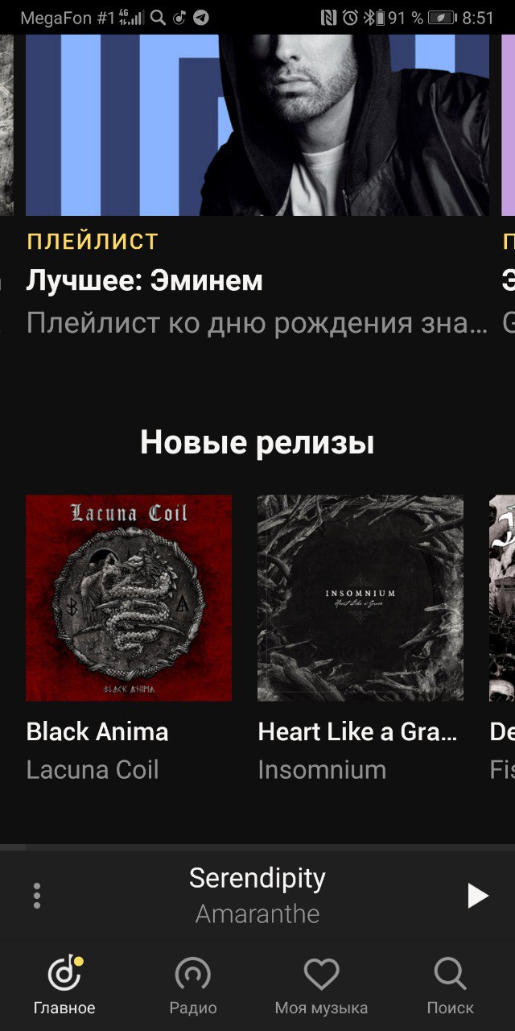Screen dimensions: 515x1031
Task: Open Моя музыка heart icon
Action: click(321, 975)
